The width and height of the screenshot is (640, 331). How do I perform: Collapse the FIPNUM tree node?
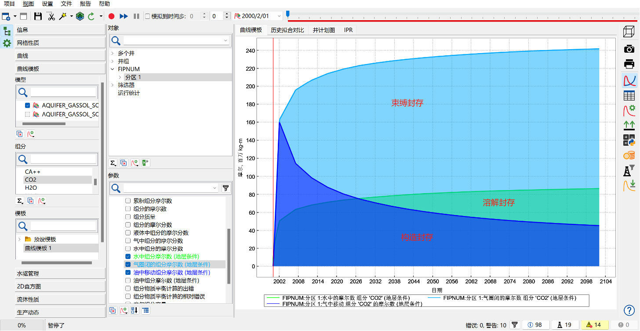click(112, 69)
